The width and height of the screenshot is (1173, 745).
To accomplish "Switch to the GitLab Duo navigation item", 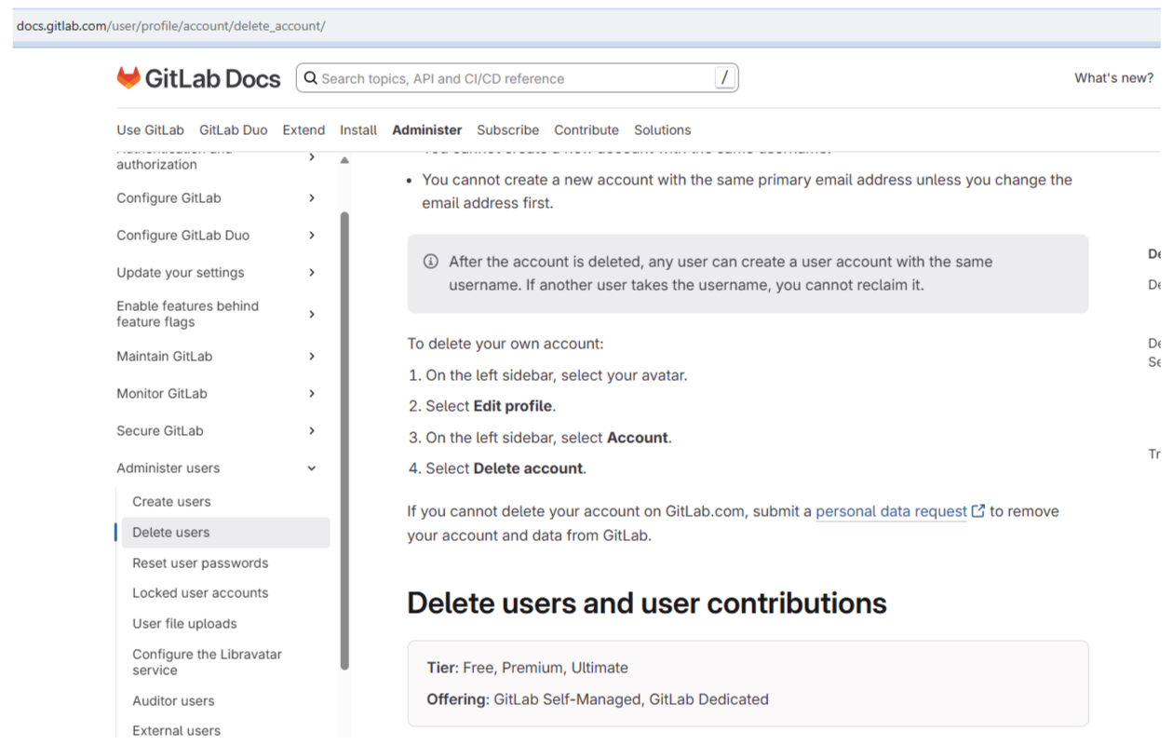I will 233,130.
